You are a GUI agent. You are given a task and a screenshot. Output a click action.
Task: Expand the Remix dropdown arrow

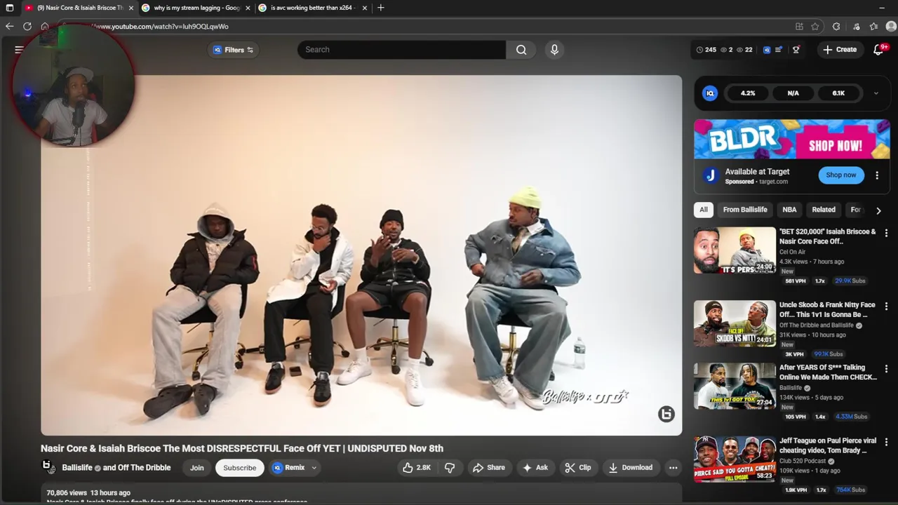coord(314,468)
